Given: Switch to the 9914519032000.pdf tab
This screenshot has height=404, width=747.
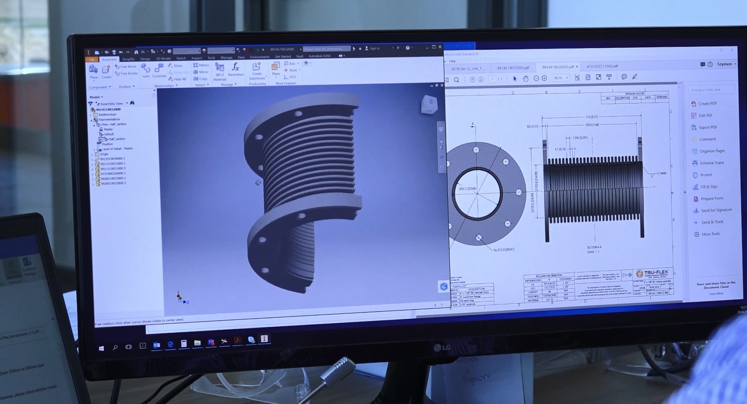Looking at the screenshot, I should pyautogui.click(x=513, y=68).
